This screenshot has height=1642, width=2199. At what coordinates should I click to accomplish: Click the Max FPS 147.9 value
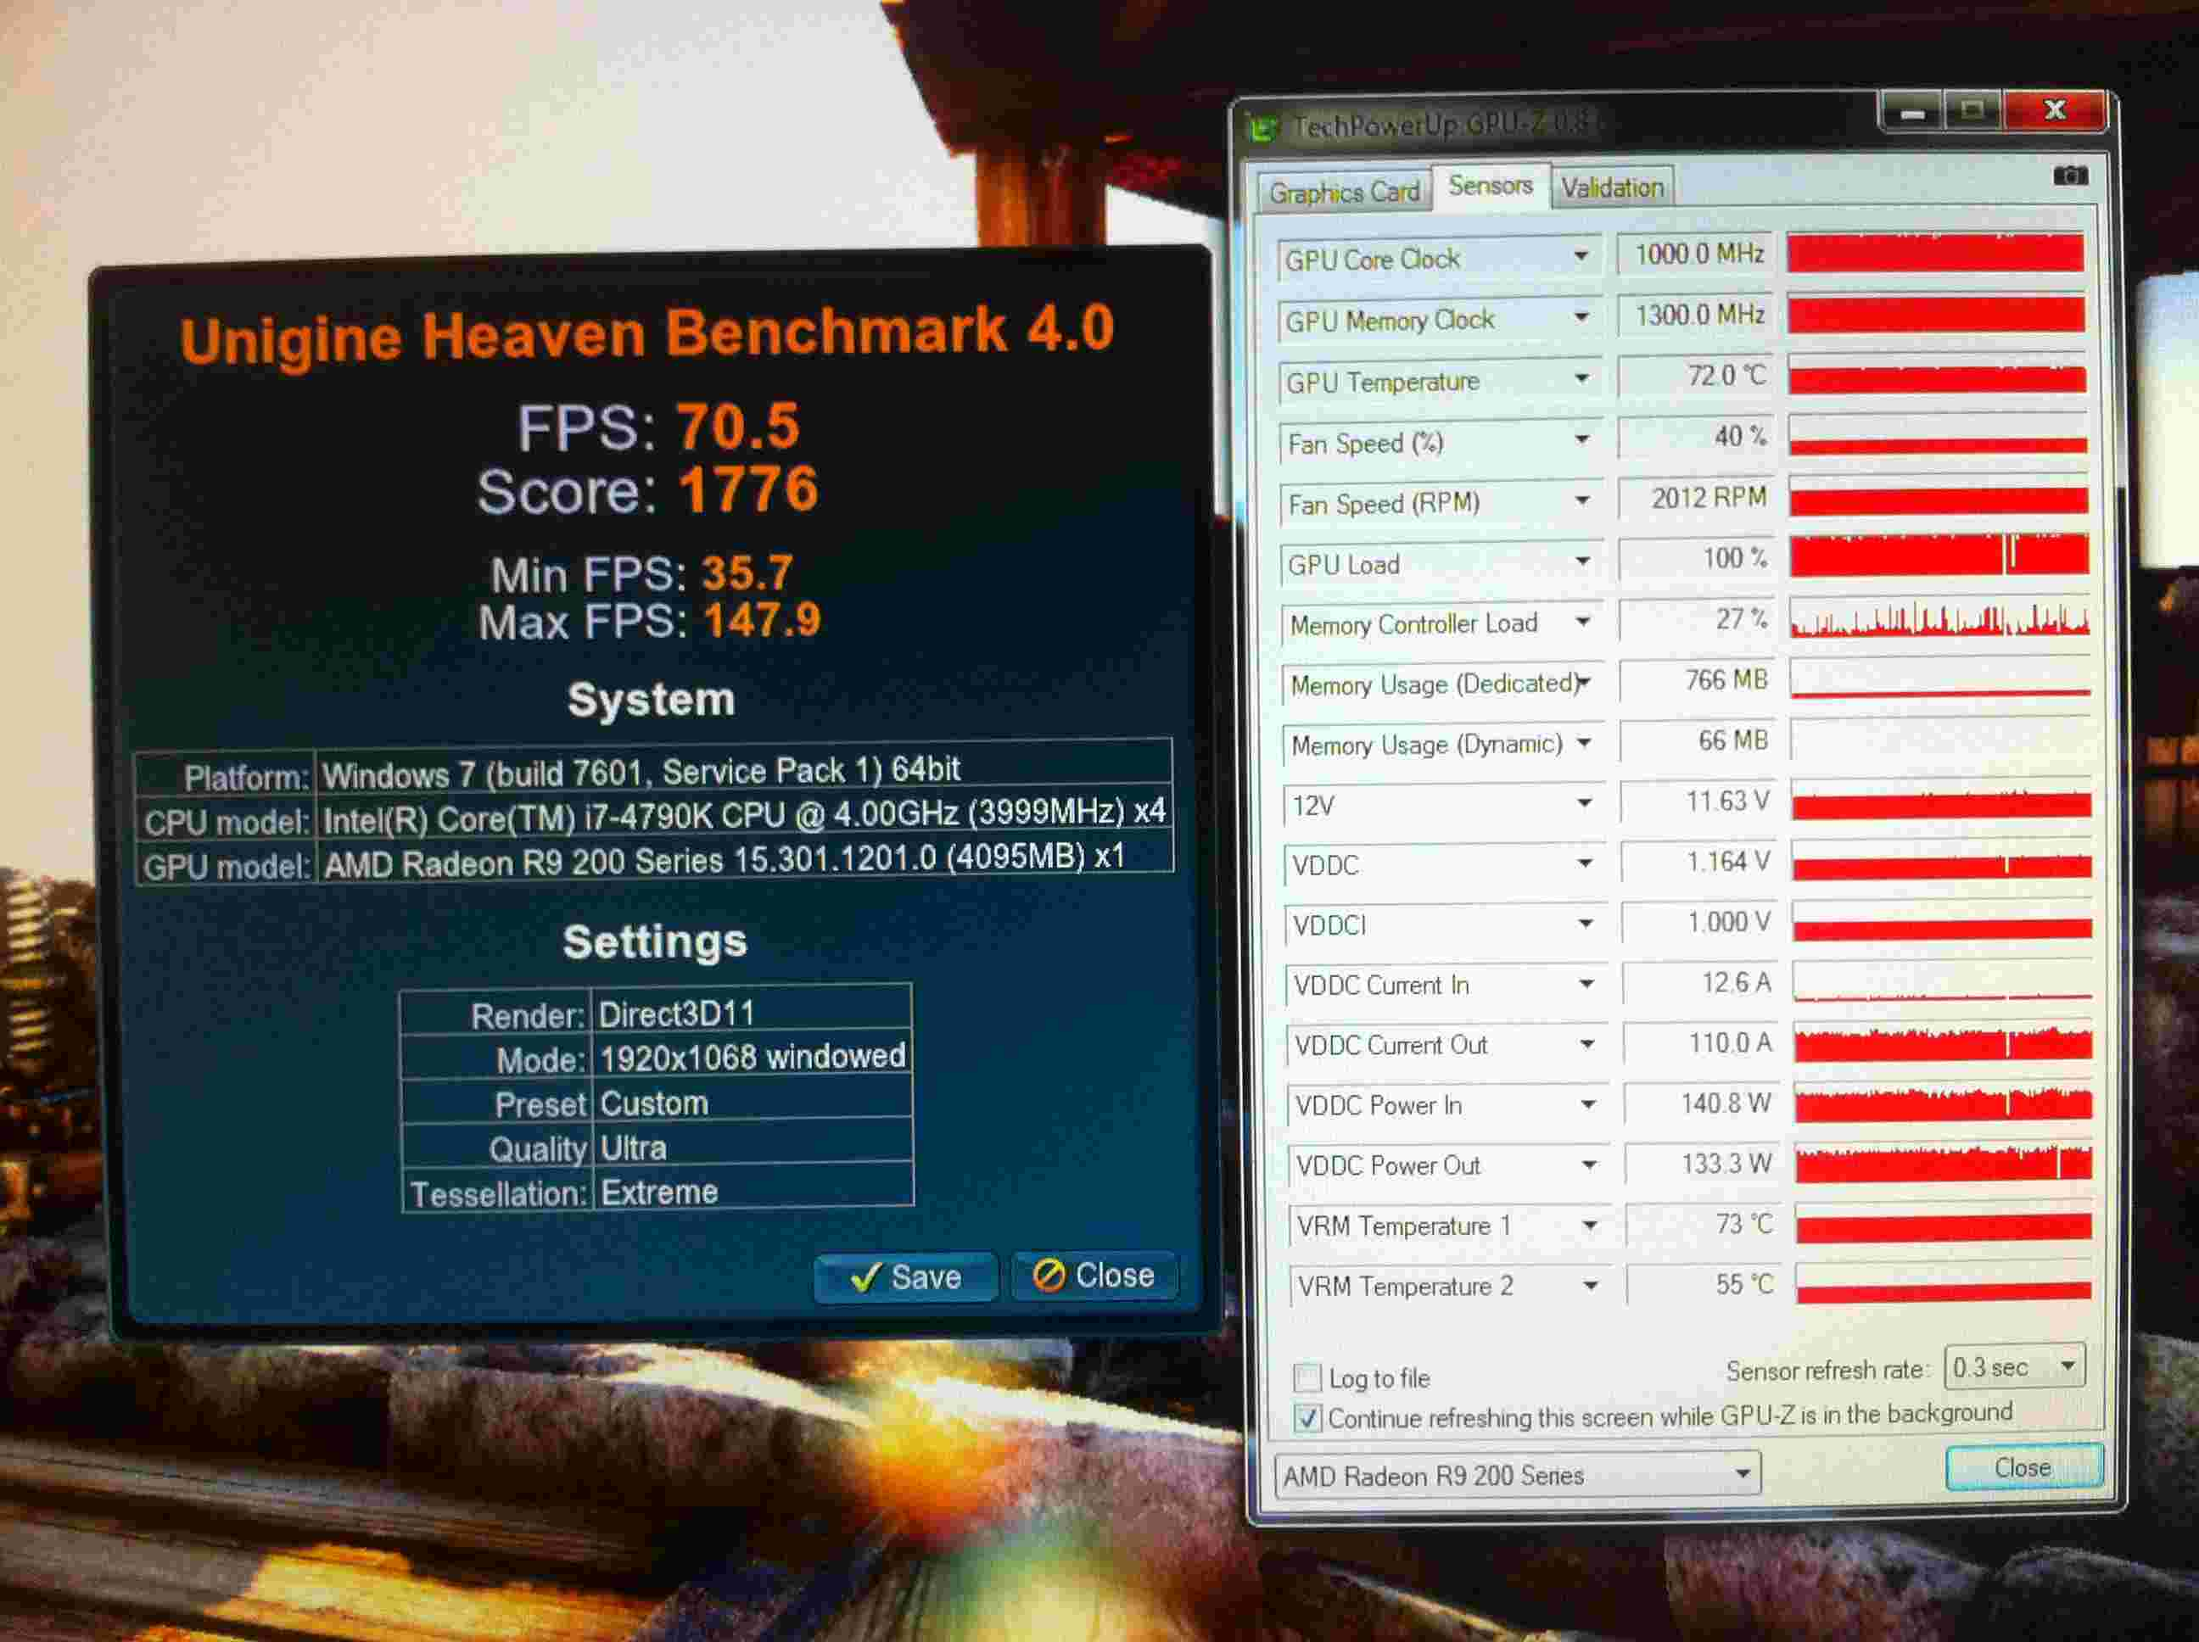click(762, 620)
